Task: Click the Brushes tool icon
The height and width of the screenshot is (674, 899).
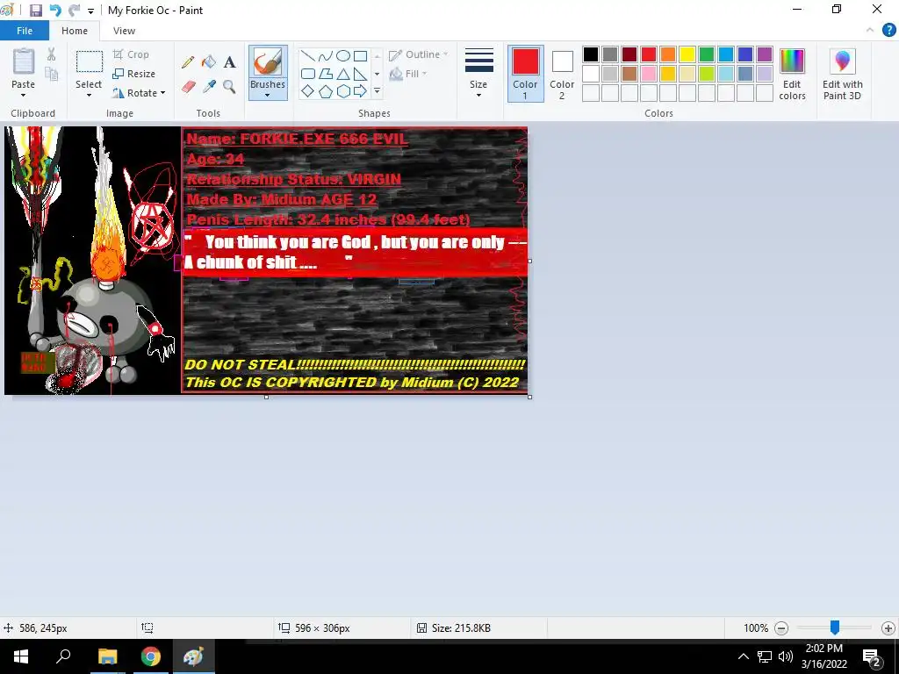Action: (x=268, y=61)
